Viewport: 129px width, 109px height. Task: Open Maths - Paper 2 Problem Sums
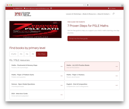tap(37, 76)
